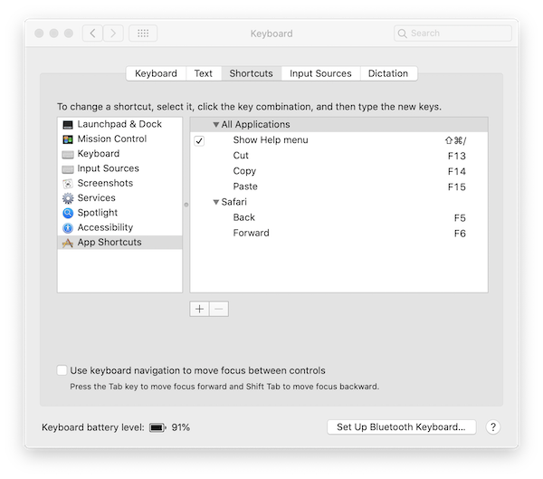Click the 91% battery level value
The width and height of the screenshot is (543, 479).
click(181, 427)
